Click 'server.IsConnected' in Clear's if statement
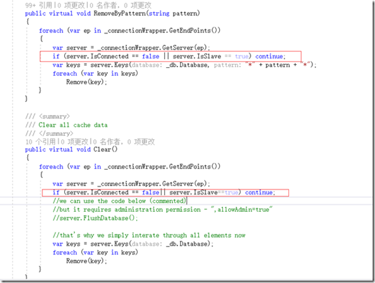Screen dimensions: 375x283 (97, 193)
